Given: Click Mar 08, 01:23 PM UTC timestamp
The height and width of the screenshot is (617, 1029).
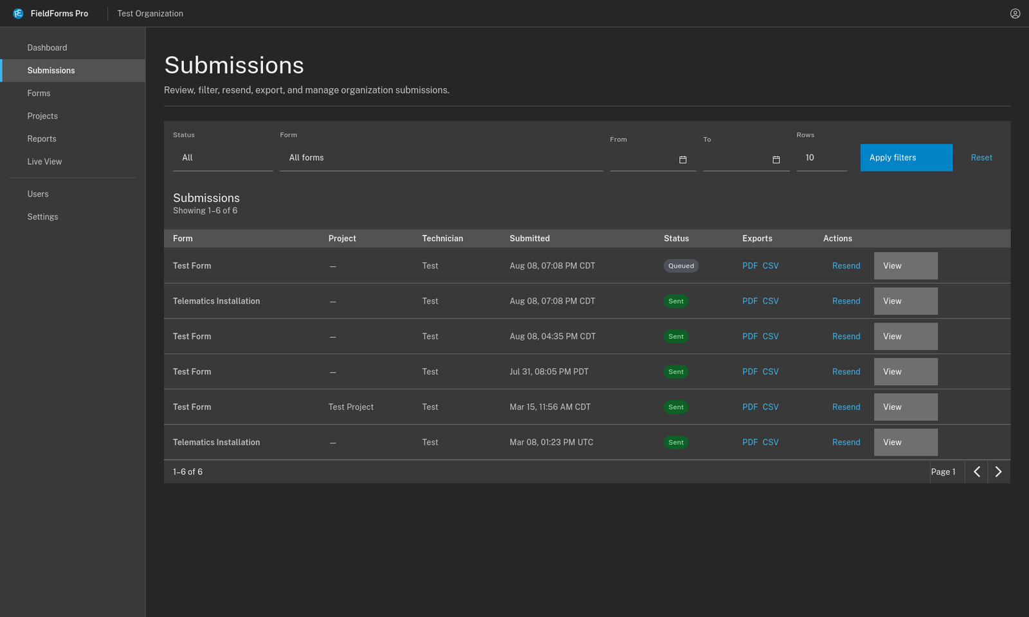Looking at the screenshot, I should 551,443.
